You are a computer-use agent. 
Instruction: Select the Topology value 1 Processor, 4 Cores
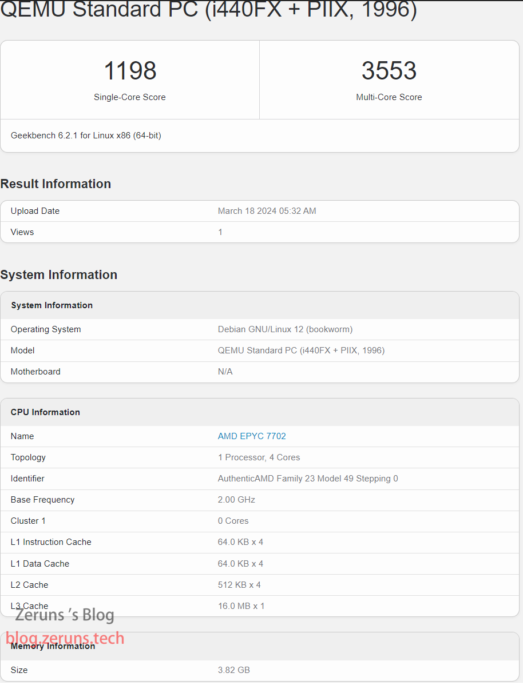click(x=259, y=457)
